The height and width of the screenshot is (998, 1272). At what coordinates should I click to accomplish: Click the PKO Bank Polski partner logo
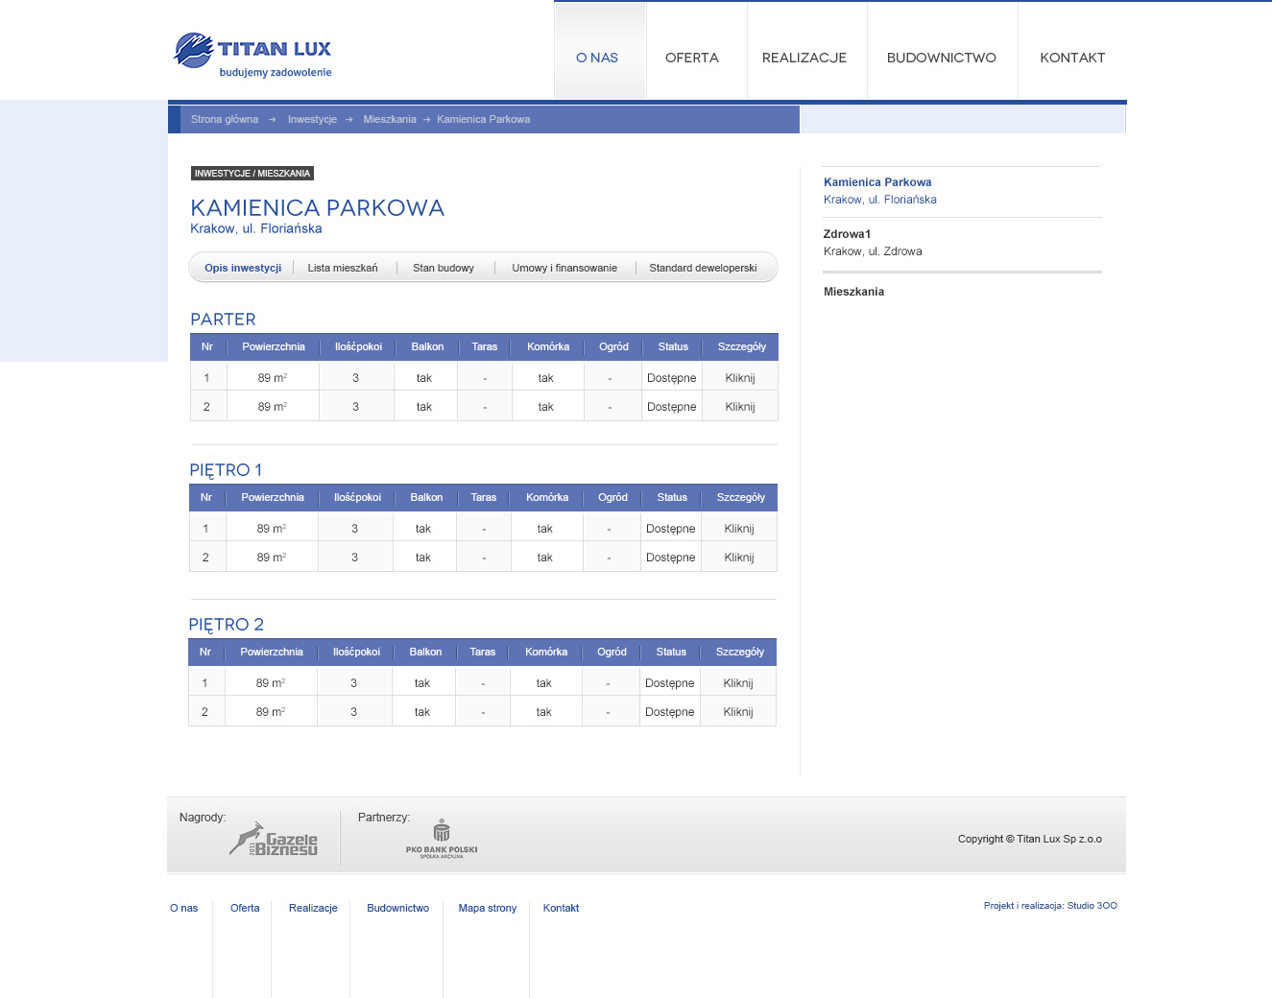click(x=442, y=837)
